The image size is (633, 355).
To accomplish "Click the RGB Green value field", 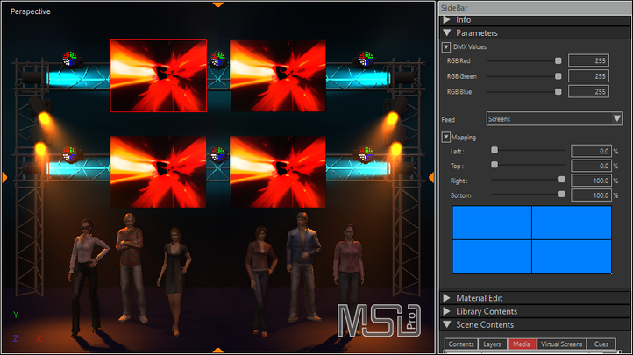I will [588, 76].
